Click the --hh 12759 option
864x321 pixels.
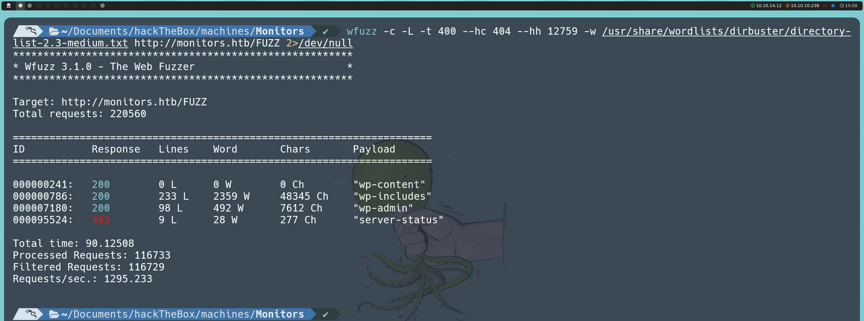[547, 31]
